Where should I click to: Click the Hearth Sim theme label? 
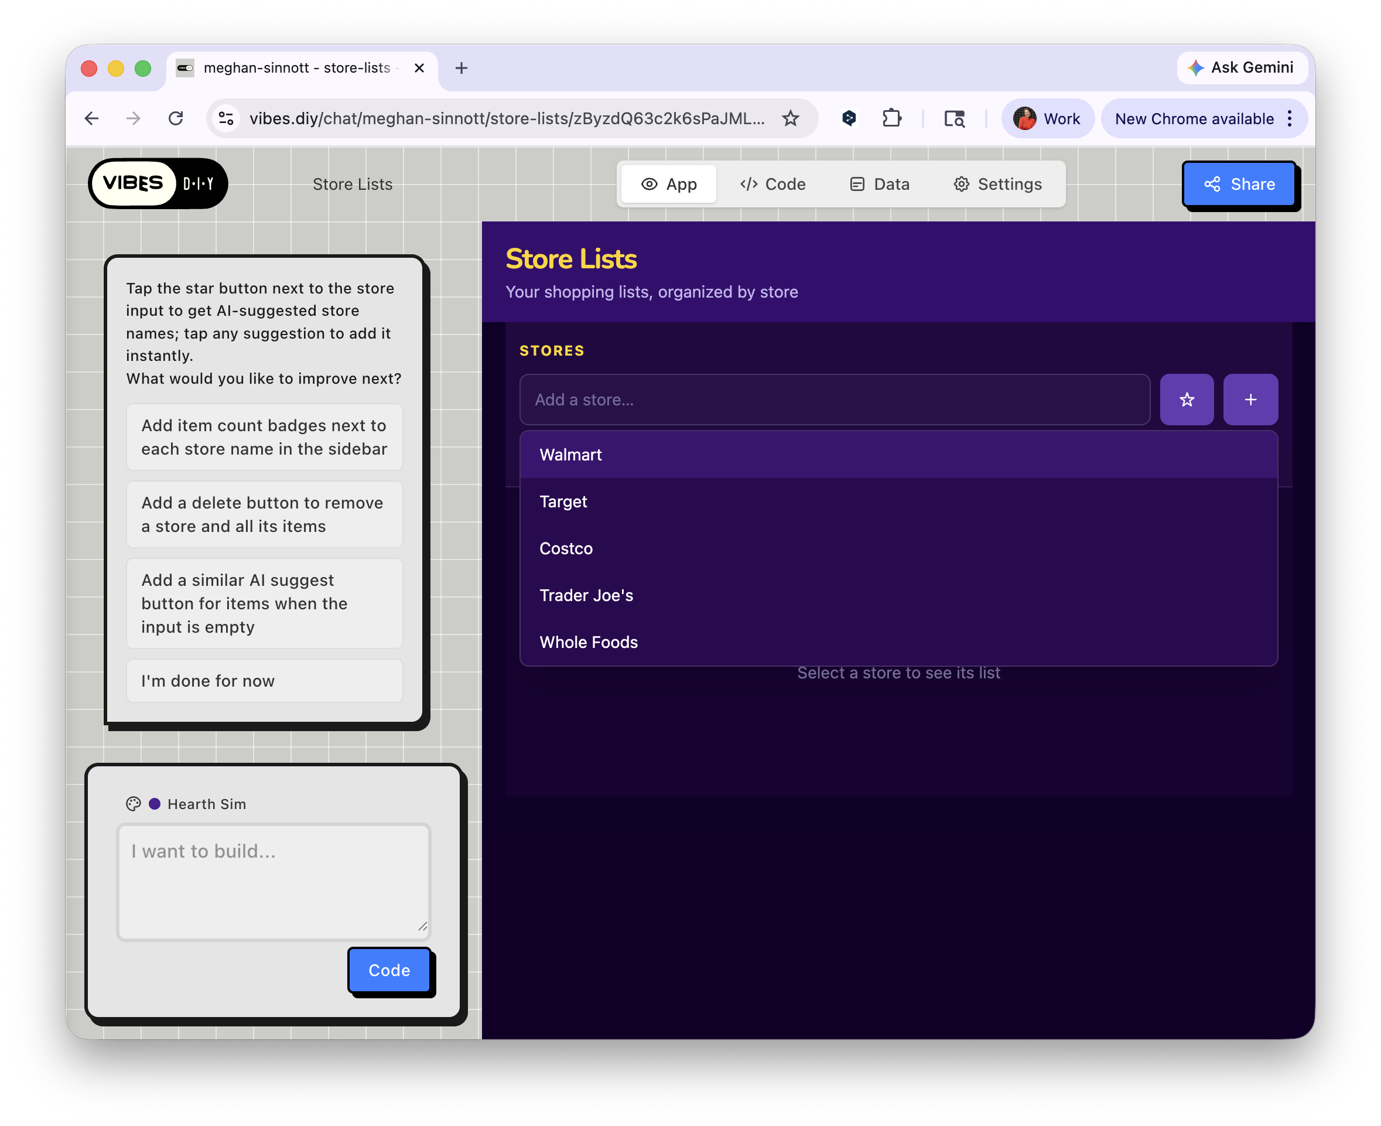coord(207,804)
